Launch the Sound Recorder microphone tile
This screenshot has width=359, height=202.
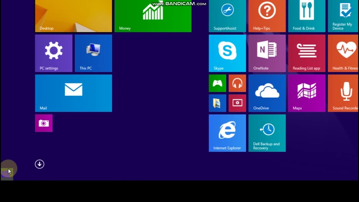tap(343, 93)
